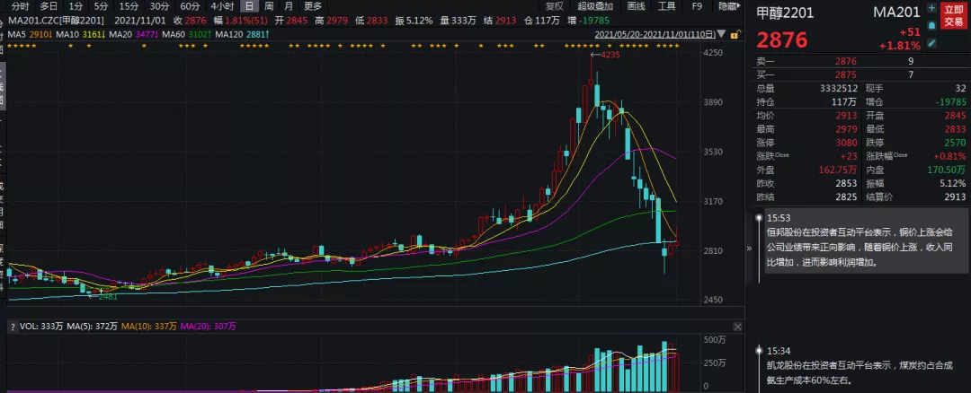Switch chart to 1分 period

tap(75, 7)
